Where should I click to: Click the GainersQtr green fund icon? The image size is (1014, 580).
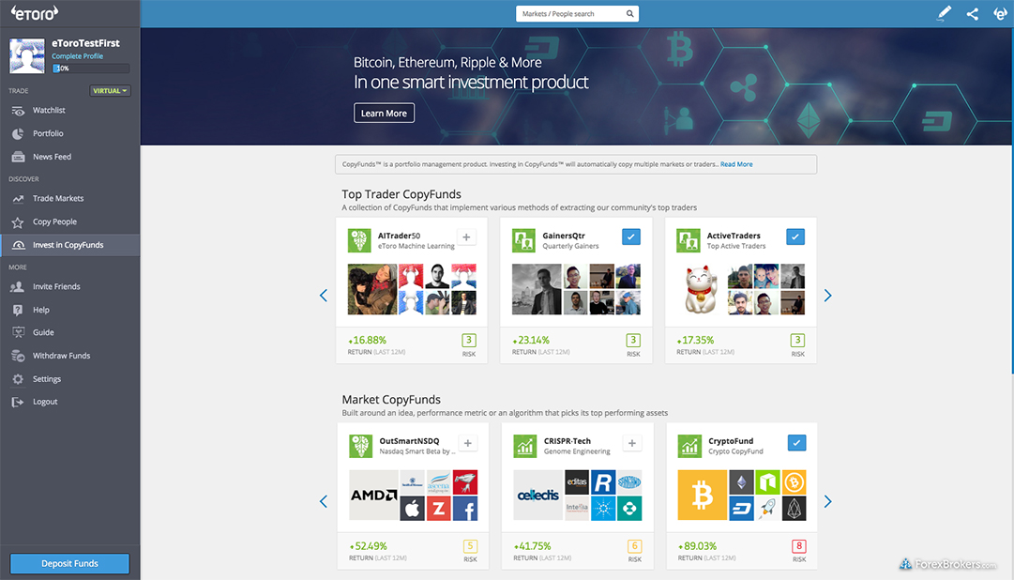click(x=523, y=241)
